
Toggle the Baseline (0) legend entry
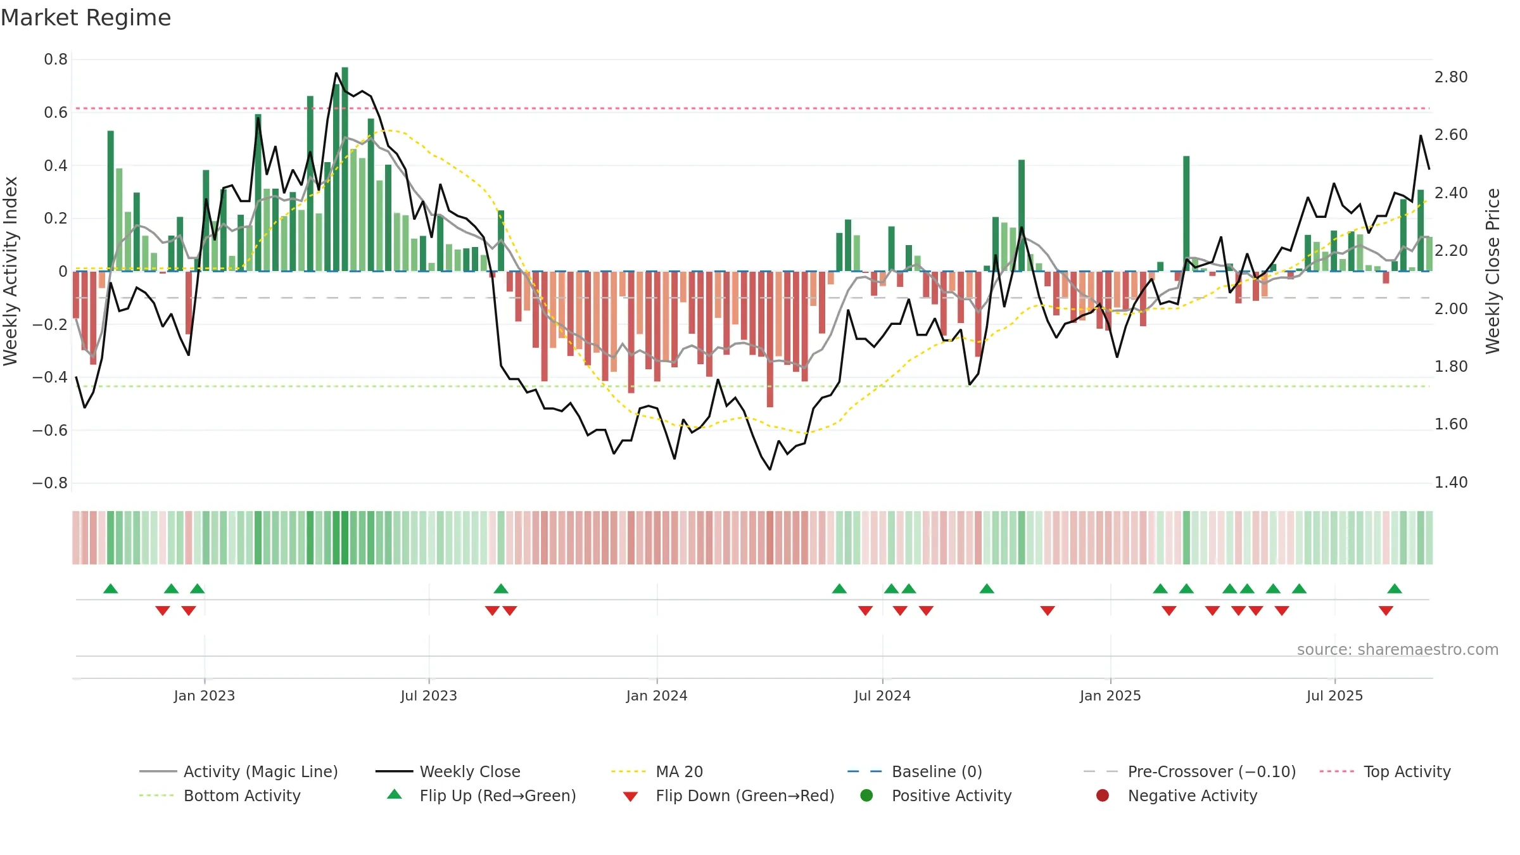click(915, 771)
